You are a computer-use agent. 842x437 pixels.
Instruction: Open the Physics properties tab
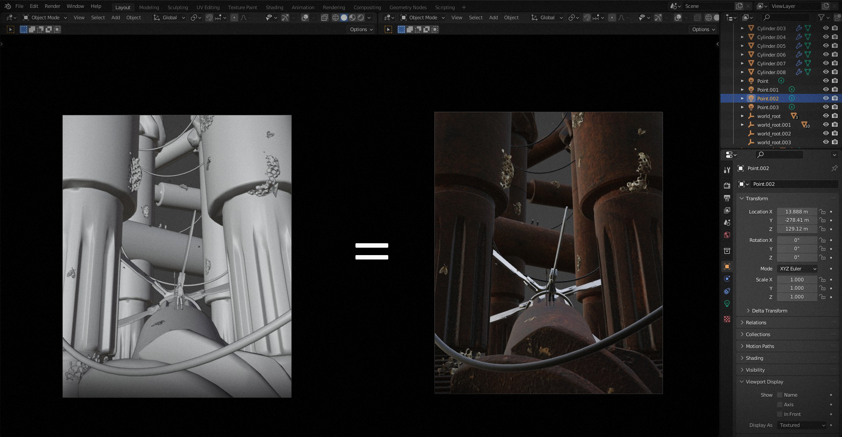727,279
